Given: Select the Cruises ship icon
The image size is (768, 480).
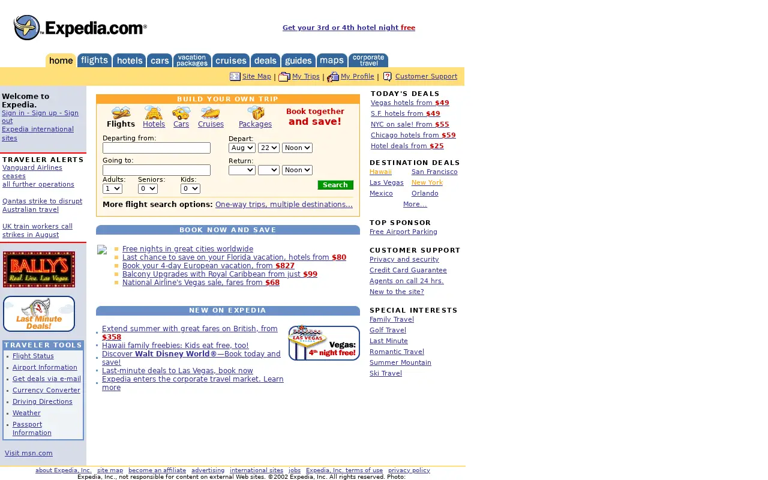Looking at the screenshot, I should pos(210,113).
